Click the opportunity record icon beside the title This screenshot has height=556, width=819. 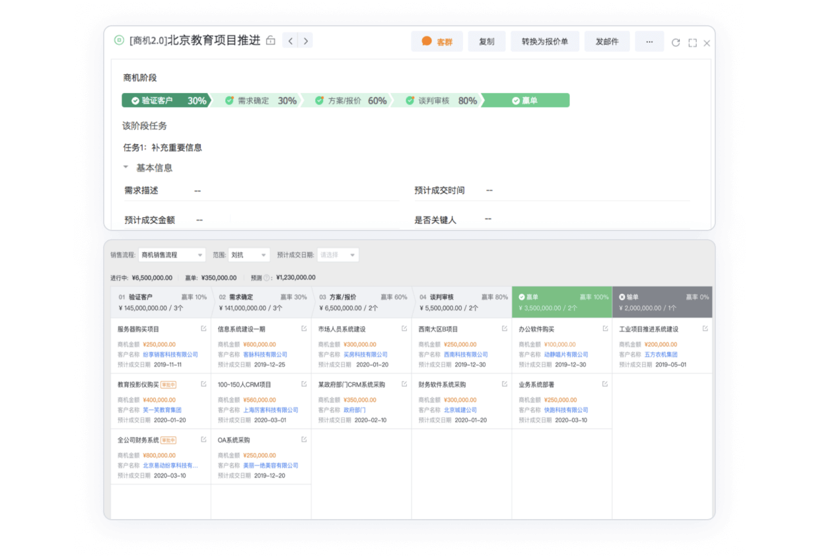pos(119,40)
